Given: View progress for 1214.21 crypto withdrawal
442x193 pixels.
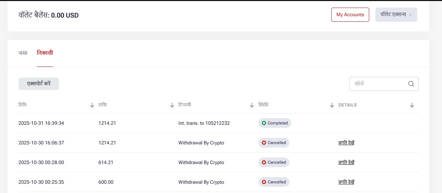Looking at the screenshot, I should pyautogui.click(x=346, y=143).
